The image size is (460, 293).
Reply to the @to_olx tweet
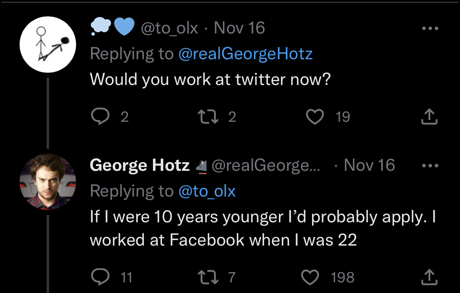coord(99,117)
